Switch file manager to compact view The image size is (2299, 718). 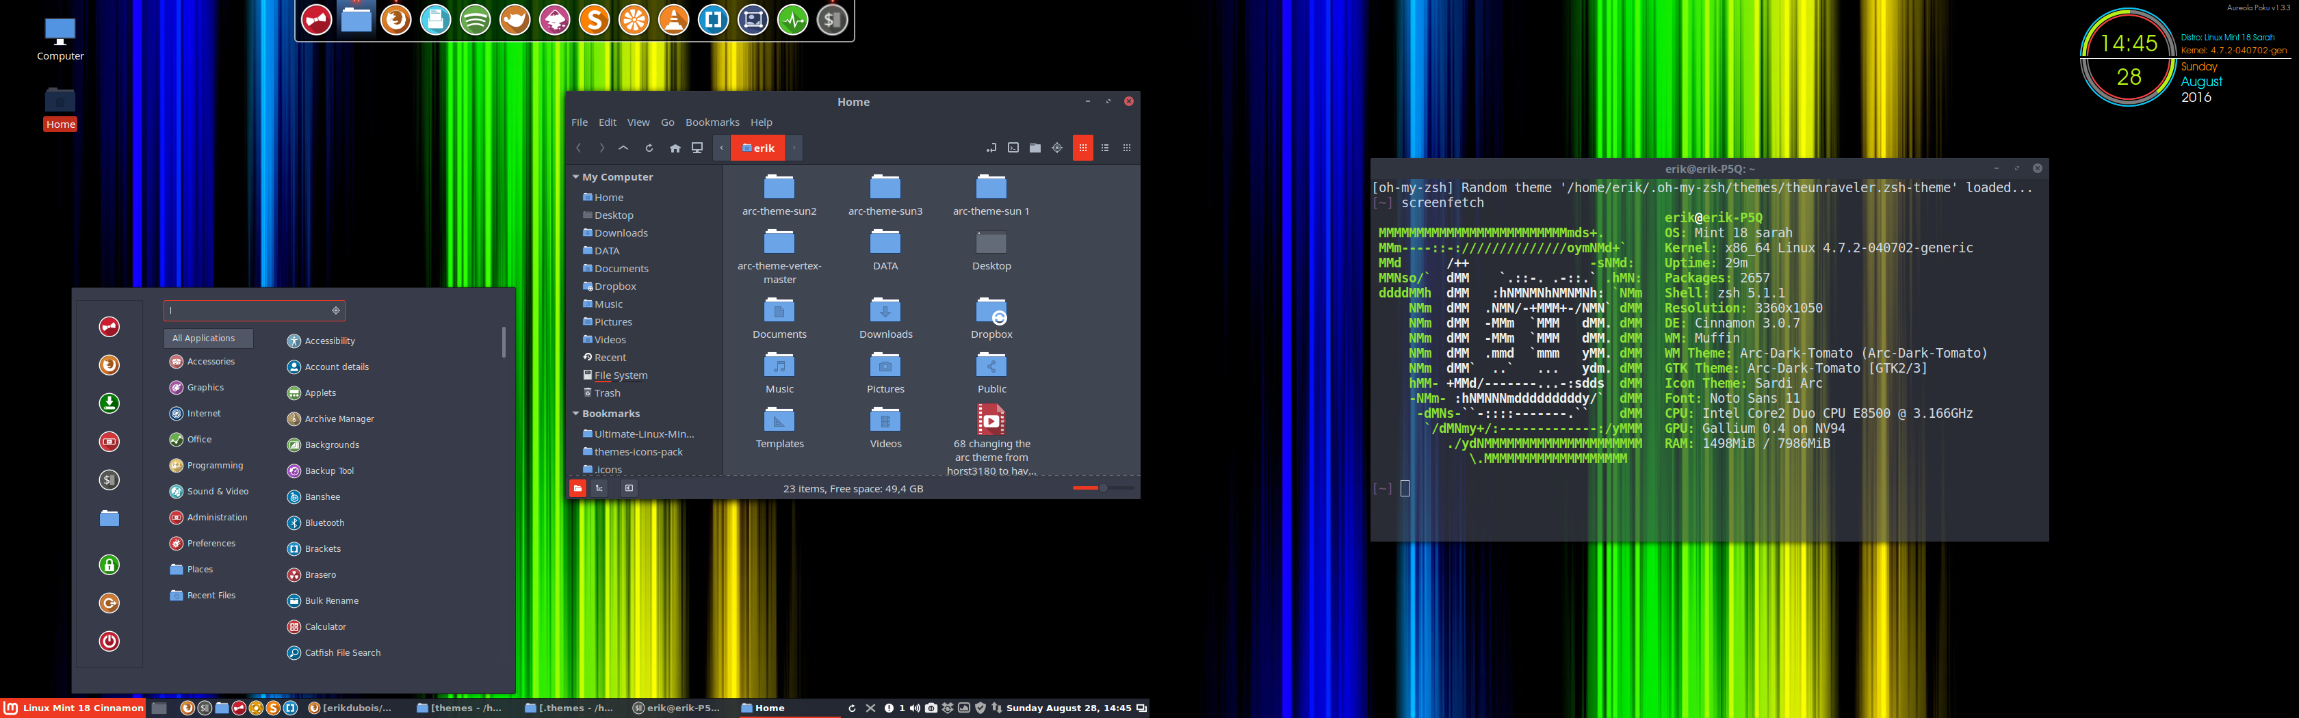point(1126,148)
